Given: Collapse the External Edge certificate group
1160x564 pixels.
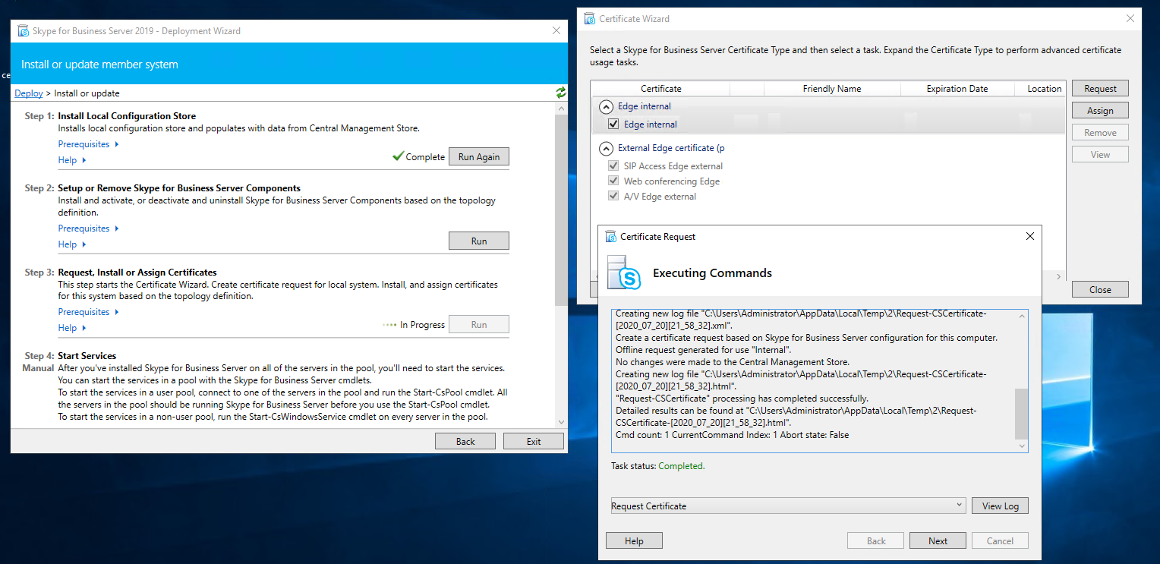Looking at the screenshot, I should 606,149.
